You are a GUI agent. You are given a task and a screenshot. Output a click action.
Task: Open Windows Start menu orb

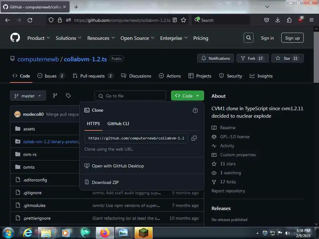click(8, 233)
